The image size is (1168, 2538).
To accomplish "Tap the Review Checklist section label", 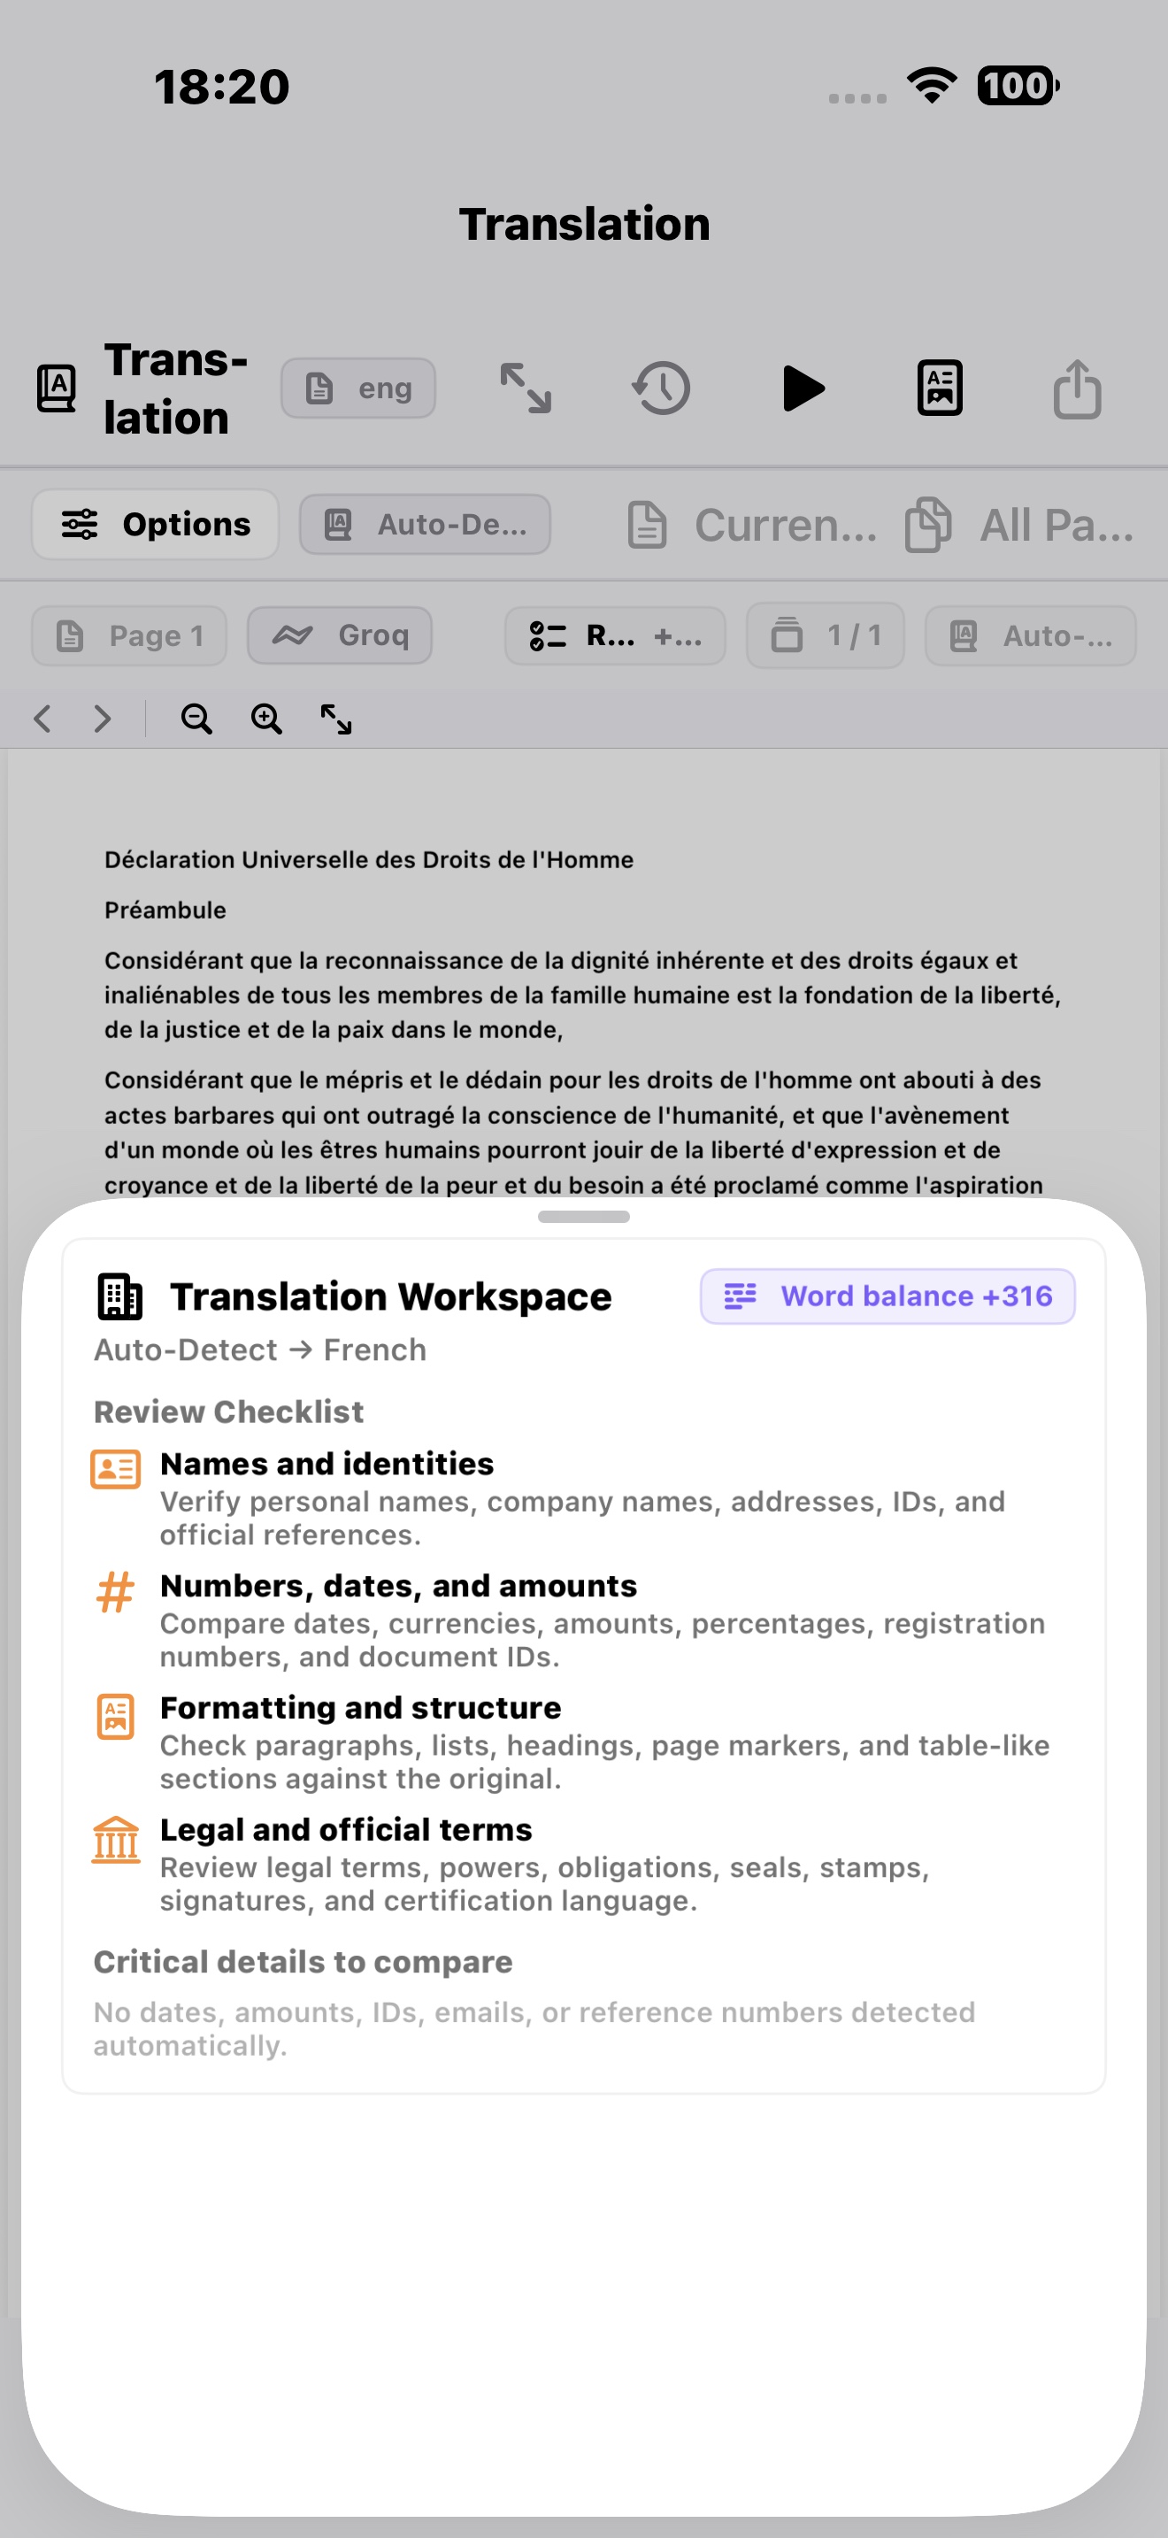I will click(x=228, y=1411).
